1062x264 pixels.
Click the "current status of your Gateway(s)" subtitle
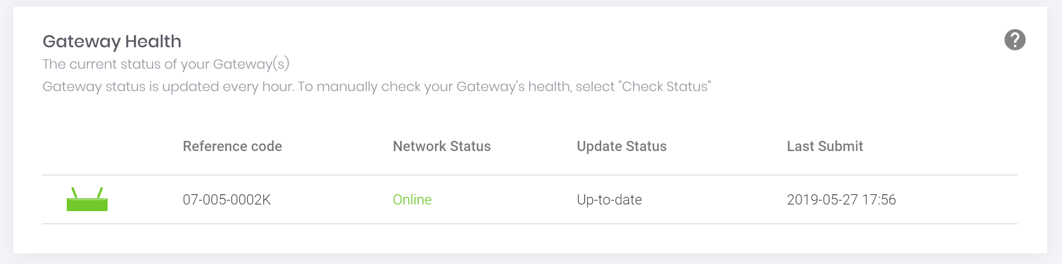[166, 64]
